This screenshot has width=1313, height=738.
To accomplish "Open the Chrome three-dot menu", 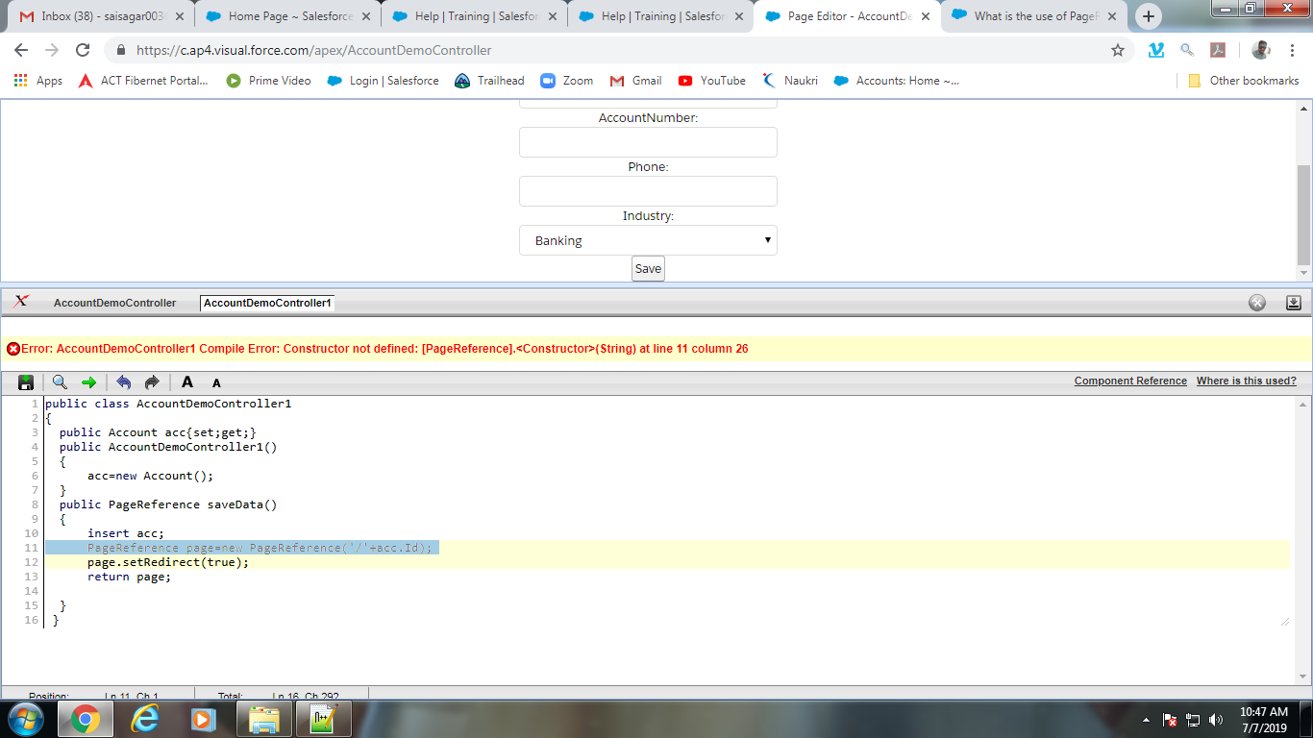I will 1293,50.
